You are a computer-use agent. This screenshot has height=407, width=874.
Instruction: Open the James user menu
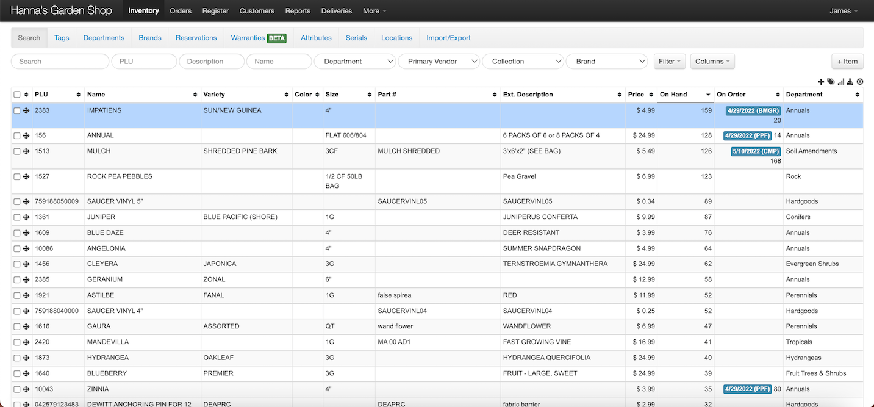pyautogui.click(x=844, y=11)
